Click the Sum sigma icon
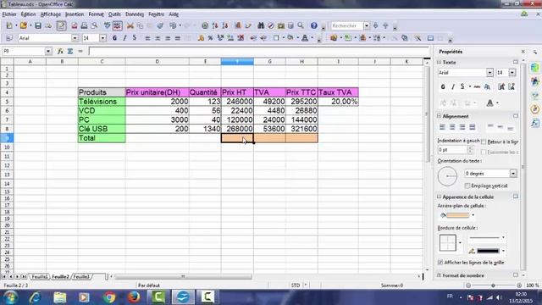This screenshot has height=305, width=542. [70, 51]
